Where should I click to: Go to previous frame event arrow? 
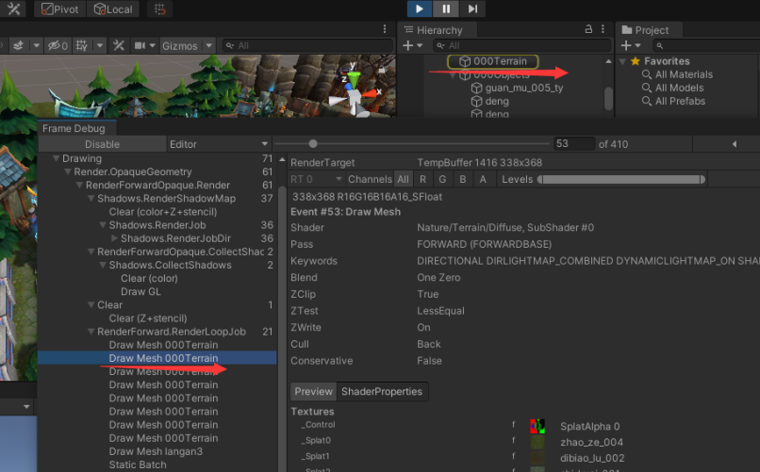coord(735,144)
